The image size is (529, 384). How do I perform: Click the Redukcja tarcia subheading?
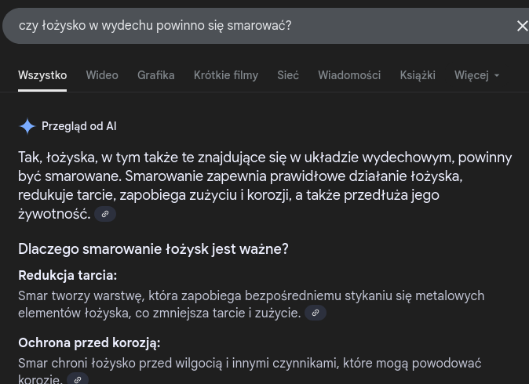(67, 275)
